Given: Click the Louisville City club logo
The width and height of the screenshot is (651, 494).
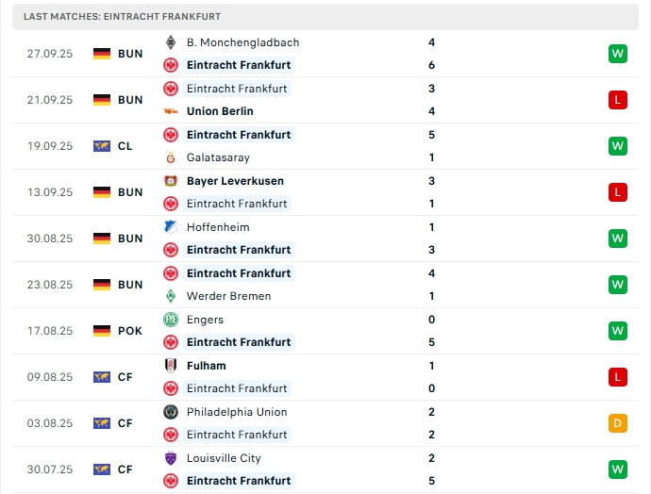Looking at the screenshot, I should pyautogui.click(x=171, y=458).
